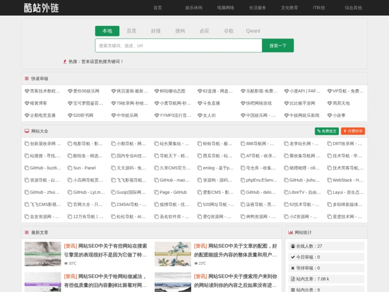Select the 搜狗 search tab
The height and width of the screenshot is (292, 389).
180,31
